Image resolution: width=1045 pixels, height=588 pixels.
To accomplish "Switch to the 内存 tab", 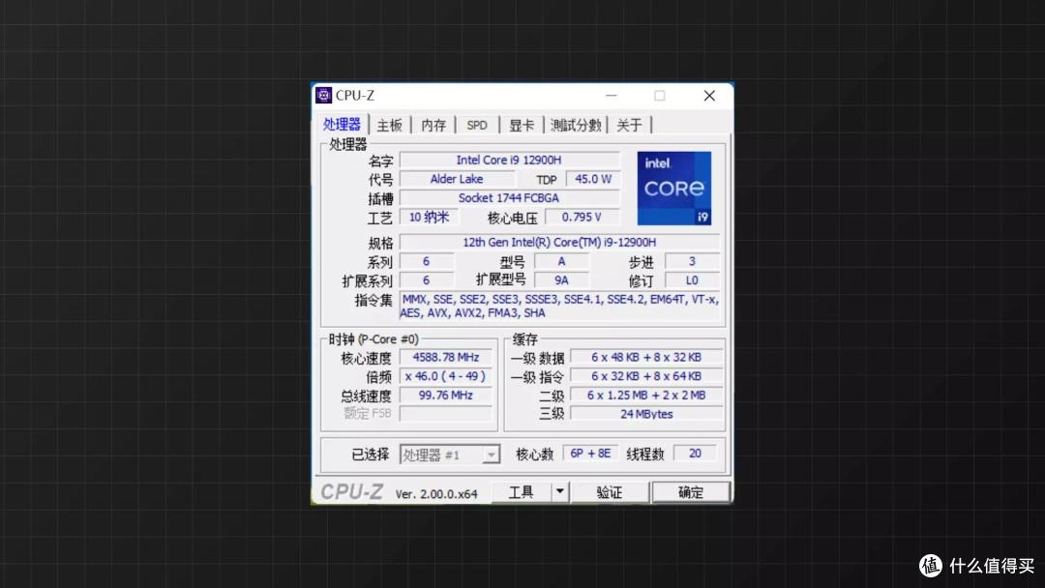I will [433, 125].
